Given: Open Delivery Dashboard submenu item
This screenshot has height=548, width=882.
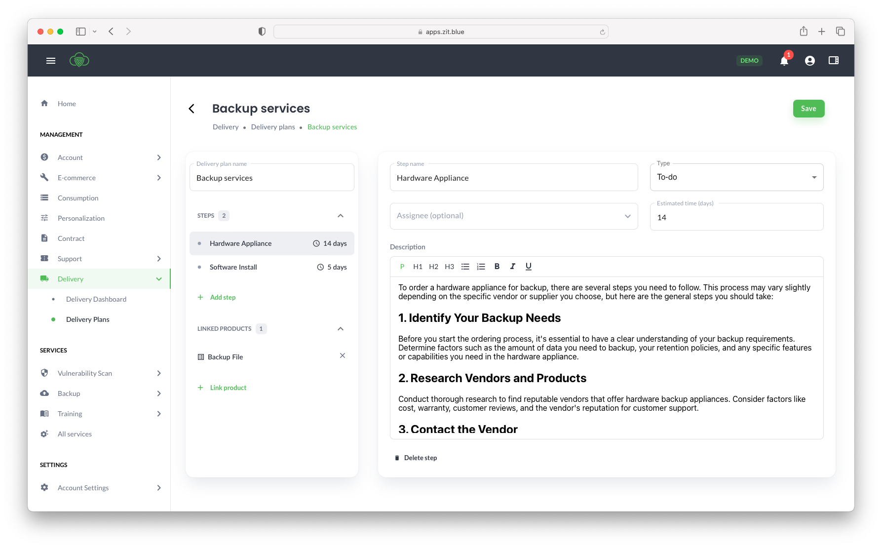Looking at the screenshot, I should [x=96, y=299].
